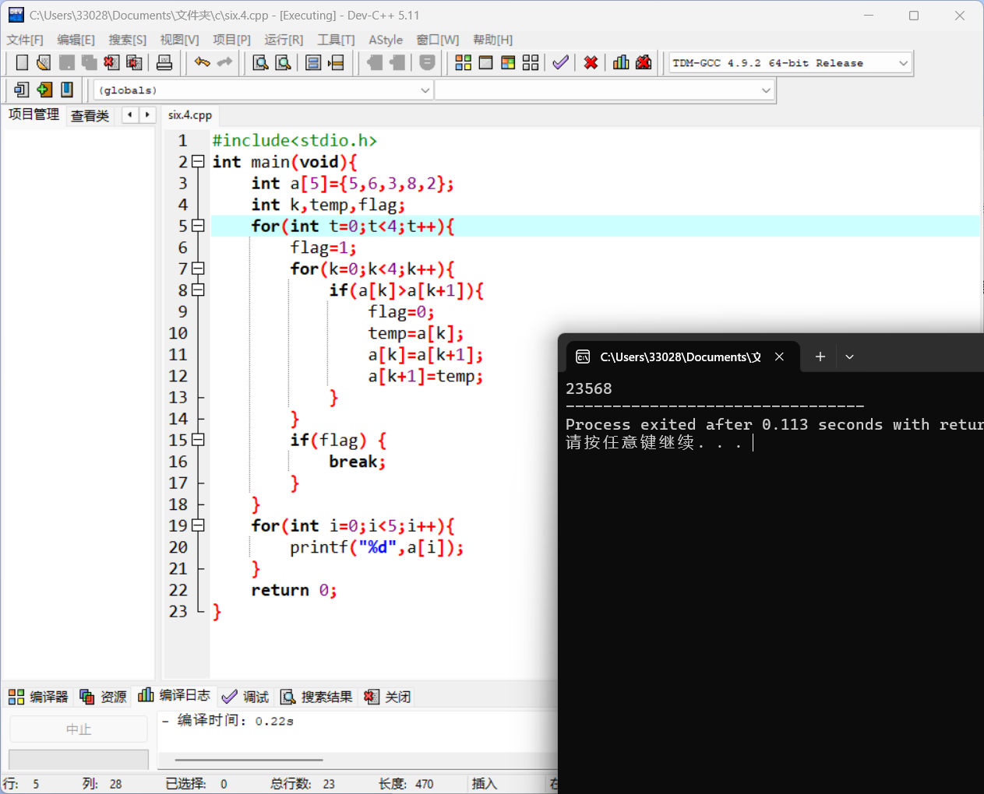Open the console window tab dropdown chevron
This screenshot has width=984, height=794.
pyautogui.click(x=849, y=357)
